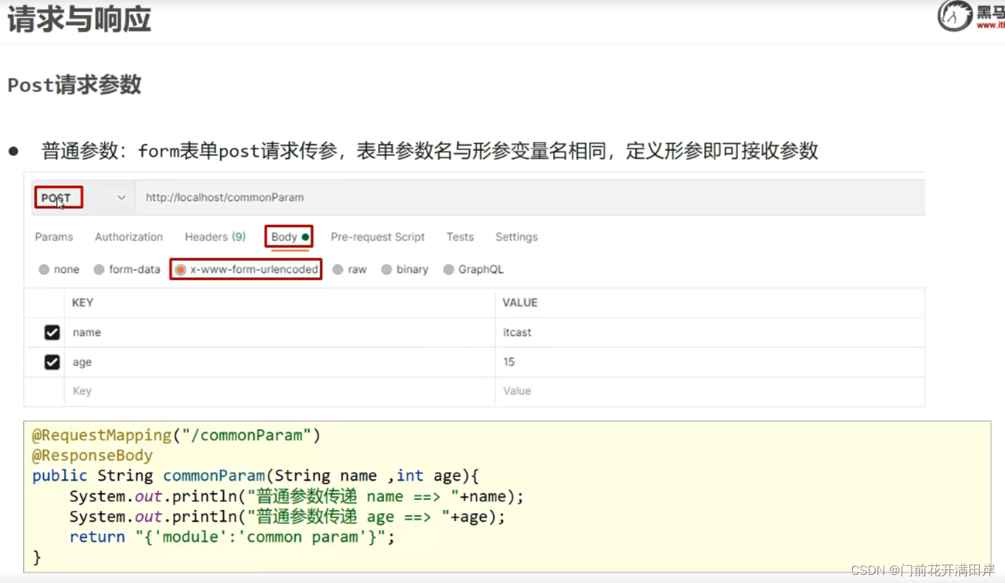
Task: Open the Pre-request Script tab
Action: [x=378, y=237]
